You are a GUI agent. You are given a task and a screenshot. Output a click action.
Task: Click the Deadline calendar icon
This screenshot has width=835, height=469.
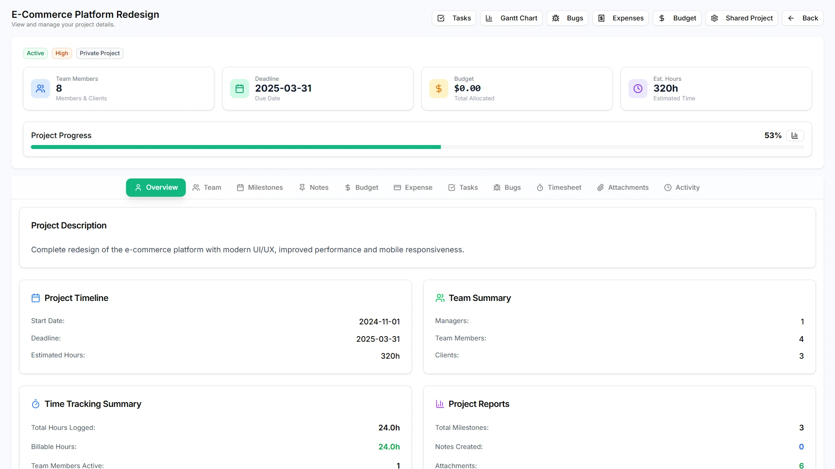240,89
